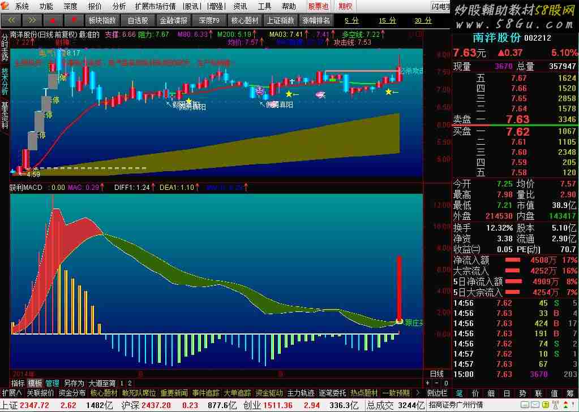Go forward with the double right arrow button
579x412 pixels.
32,21
